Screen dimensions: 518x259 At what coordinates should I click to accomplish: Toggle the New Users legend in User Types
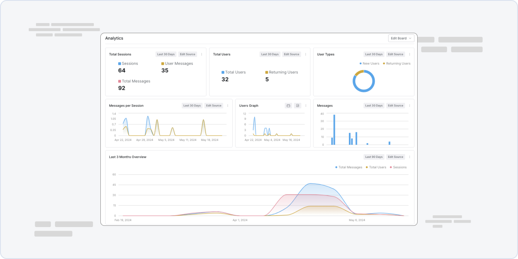tap(369, 64)
